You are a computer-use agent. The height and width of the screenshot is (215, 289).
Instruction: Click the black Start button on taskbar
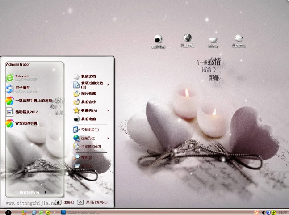(8, 212)
